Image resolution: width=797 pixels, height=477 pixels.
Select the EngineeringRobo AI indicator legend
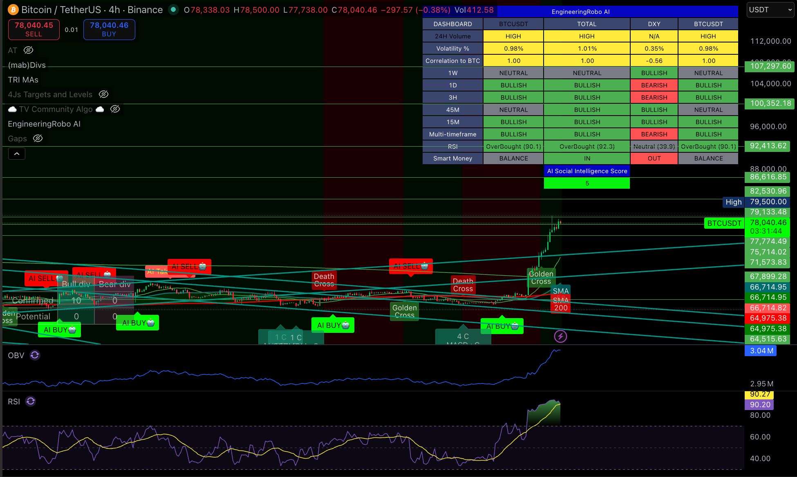(44, 124)
